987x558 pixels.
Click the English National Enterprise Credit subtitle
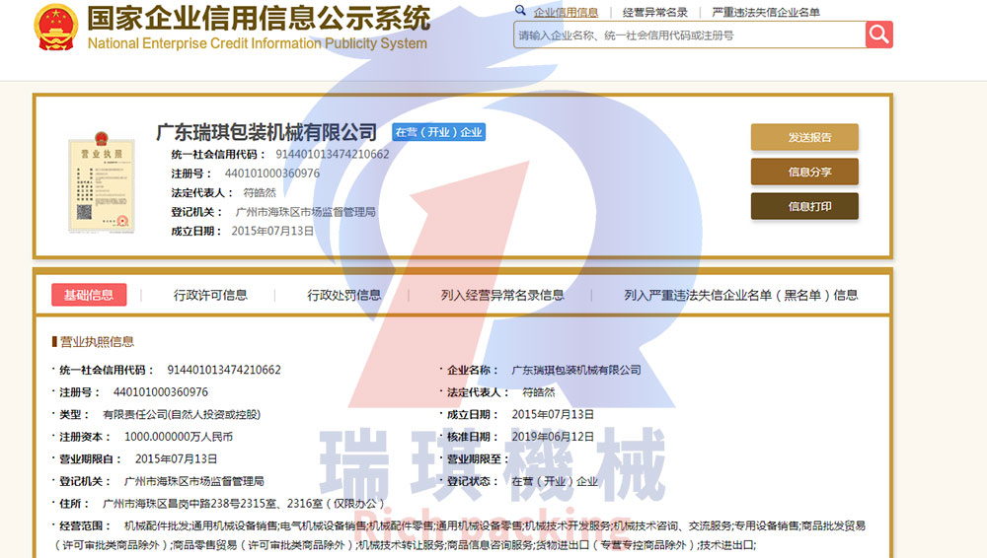point(257,43)
